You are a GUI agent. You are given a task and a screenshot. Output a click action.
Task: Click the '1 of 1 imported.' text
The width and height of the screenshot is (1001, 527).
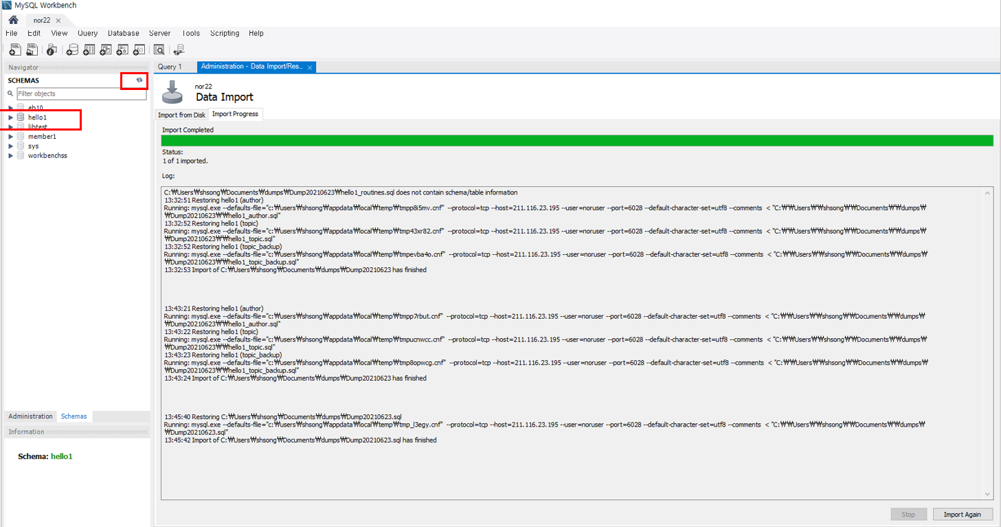click(x=185, y=161)
